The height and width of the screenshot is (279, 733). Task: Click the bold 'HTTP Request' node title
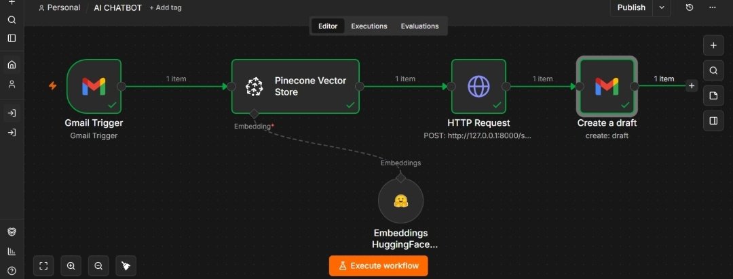[478, 123]
